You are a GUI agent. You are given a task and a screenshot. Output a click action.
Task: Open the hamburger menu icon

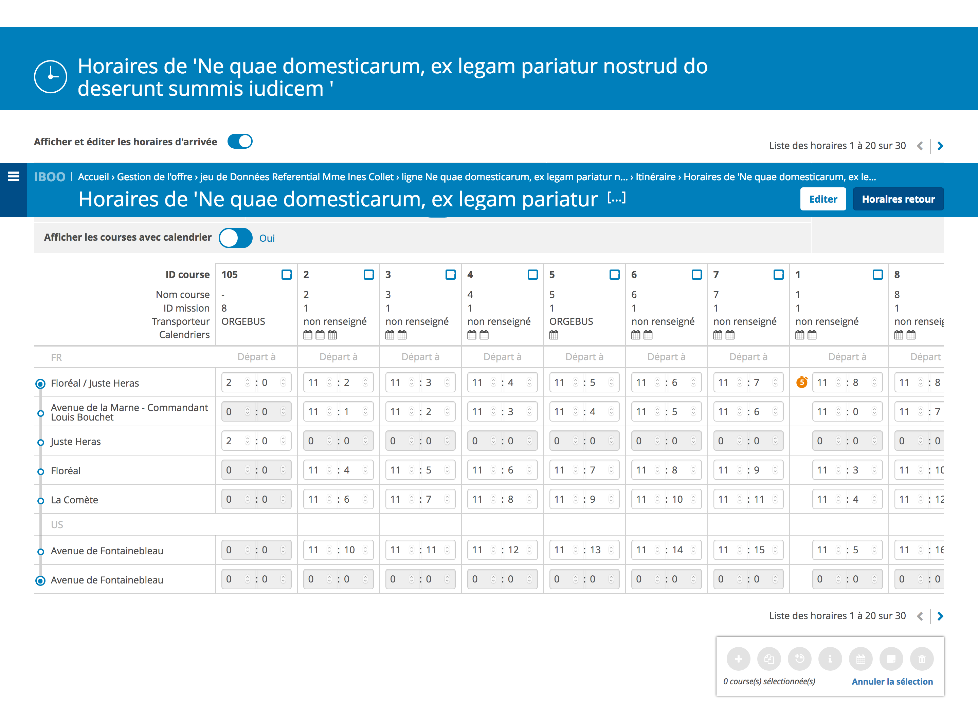13,176
